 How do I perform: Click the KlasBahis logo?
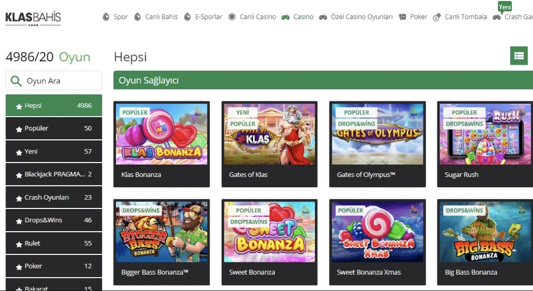[x=33, y=18]
